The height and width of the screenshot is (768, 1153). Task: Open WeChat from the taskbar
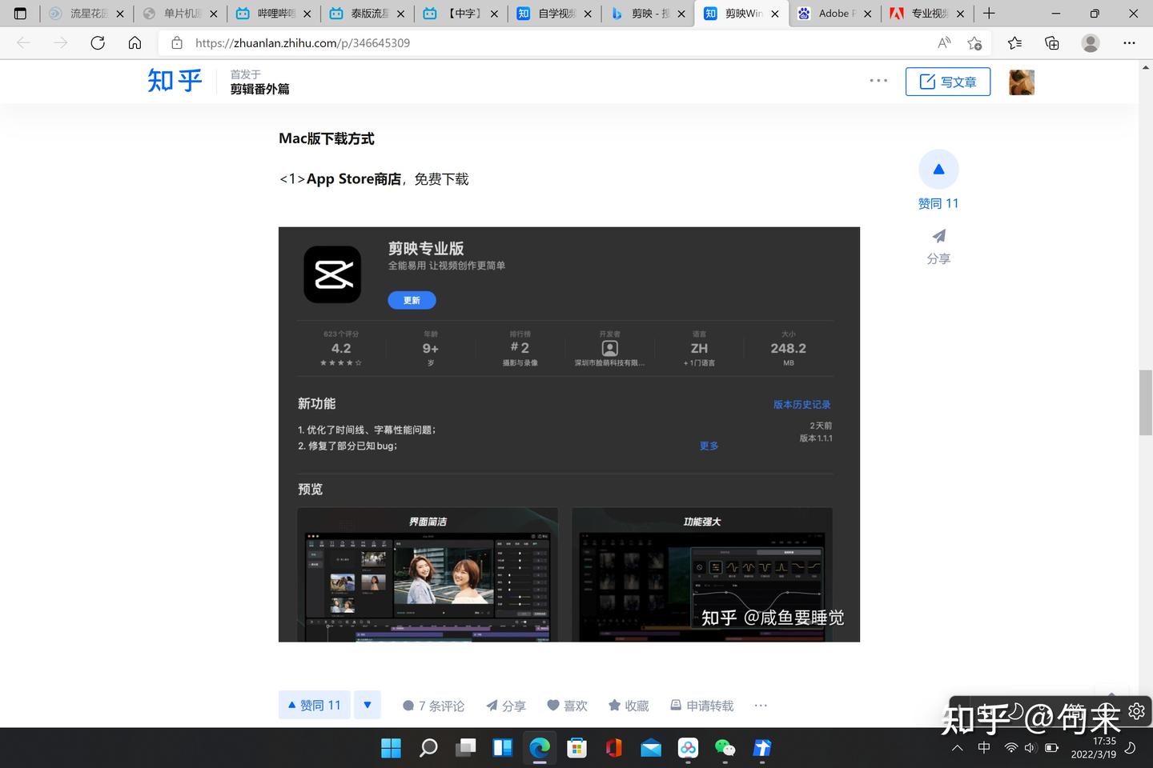(x=725, y=748)
